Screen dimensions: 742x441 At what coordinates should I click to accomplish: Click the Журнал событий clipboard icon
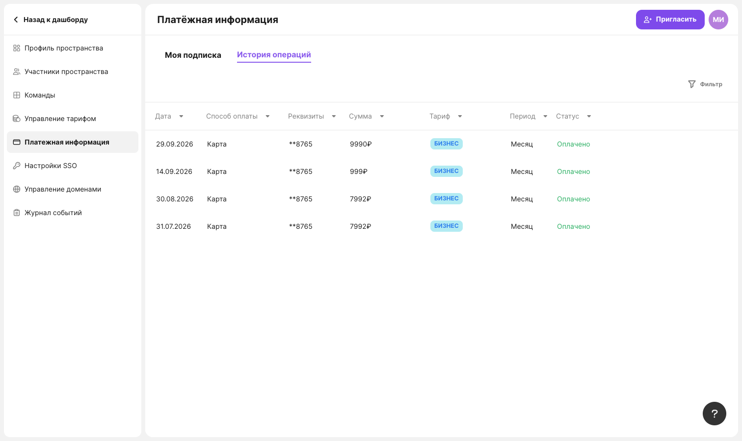point(17,213)
